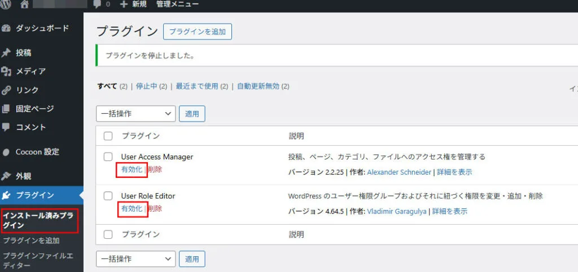Activate User Access Manager via 有効化 link
Image resolution: width=578 pixels, height=272 pixels.
pyautogui.click(x=132, y=170)
